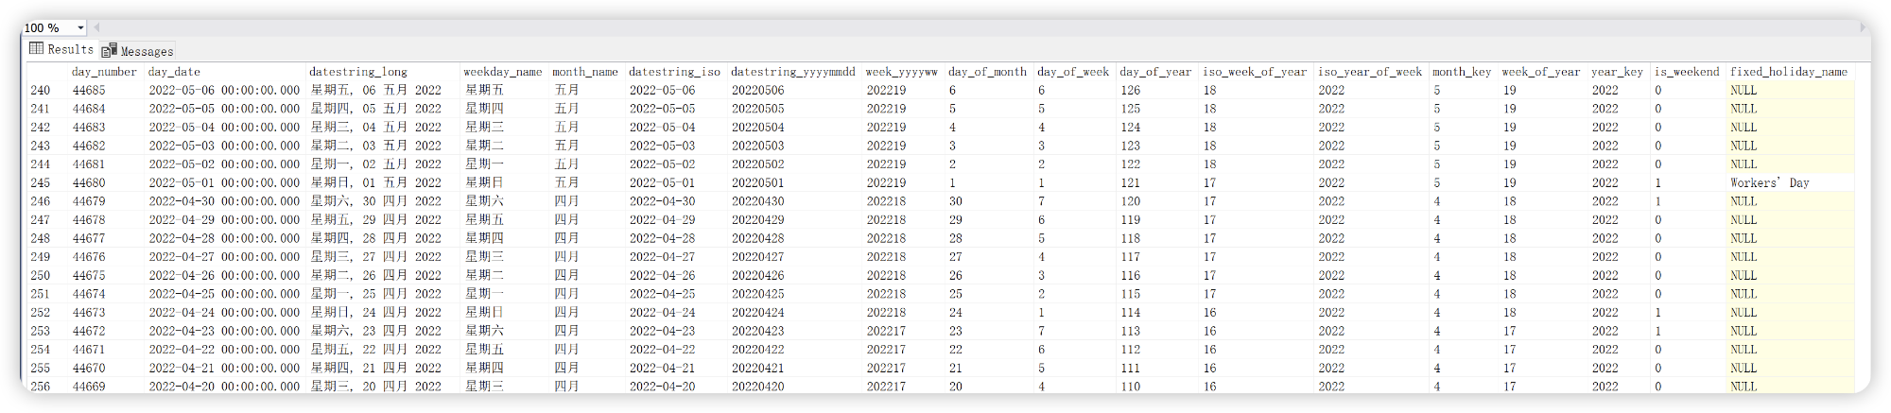Select the day_of_year column header
Screen dimensions: 1891x413
coord(1156,72)
